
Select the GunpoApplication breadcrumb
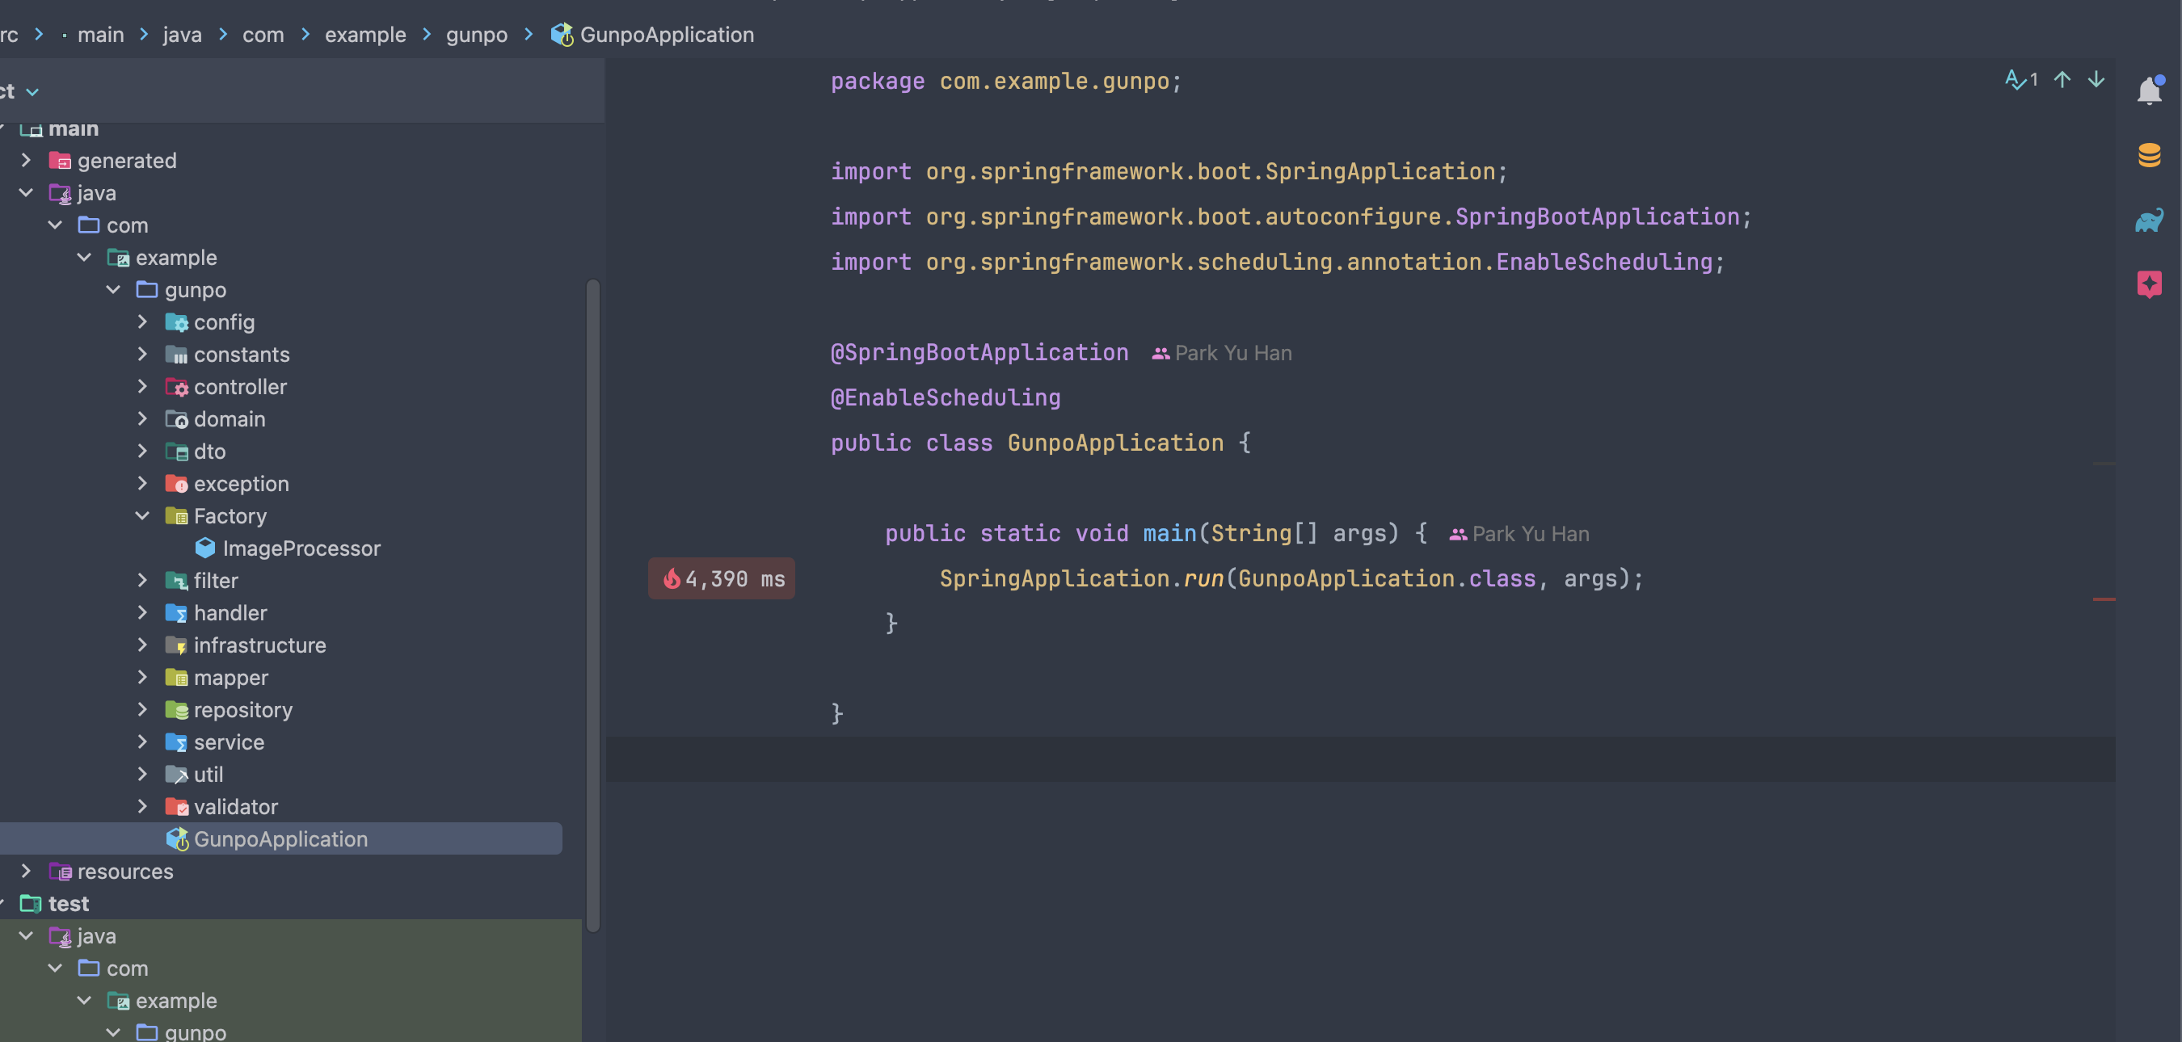[x=652, y=35]
